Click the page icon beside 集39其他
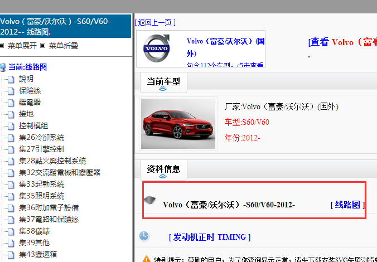 pyautogui.click(x=11, y=243)
